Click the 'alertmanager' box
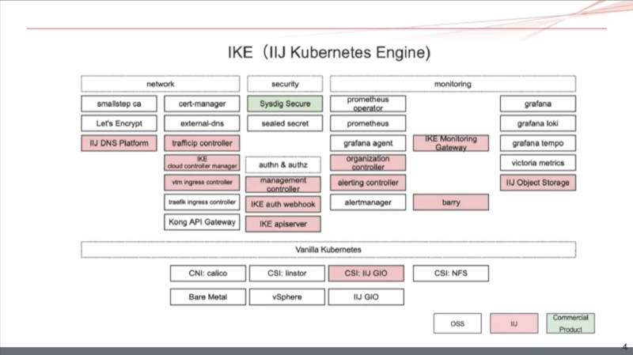The width and height of the screenshot is (633, 355). [368, 202]
